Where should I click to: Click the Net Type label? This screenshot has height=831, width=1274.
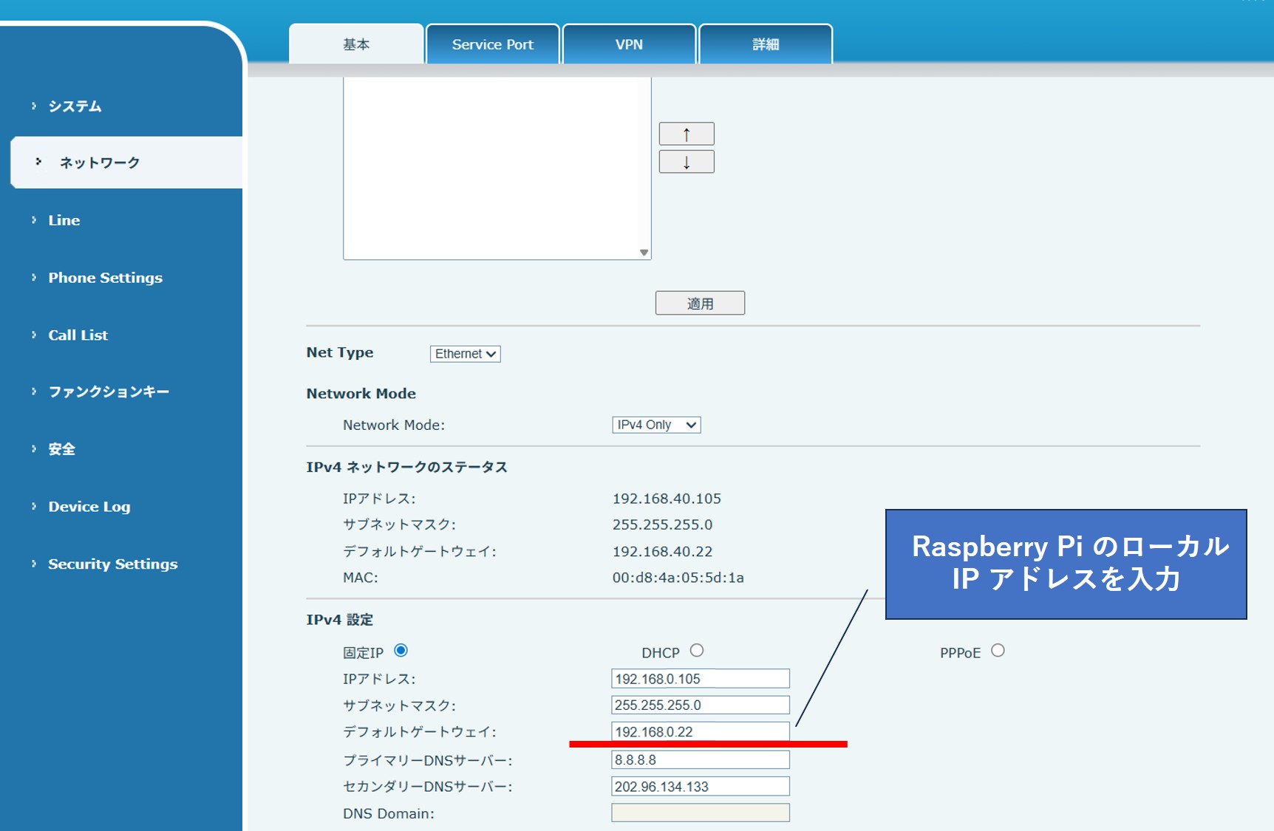pos(340,353)
